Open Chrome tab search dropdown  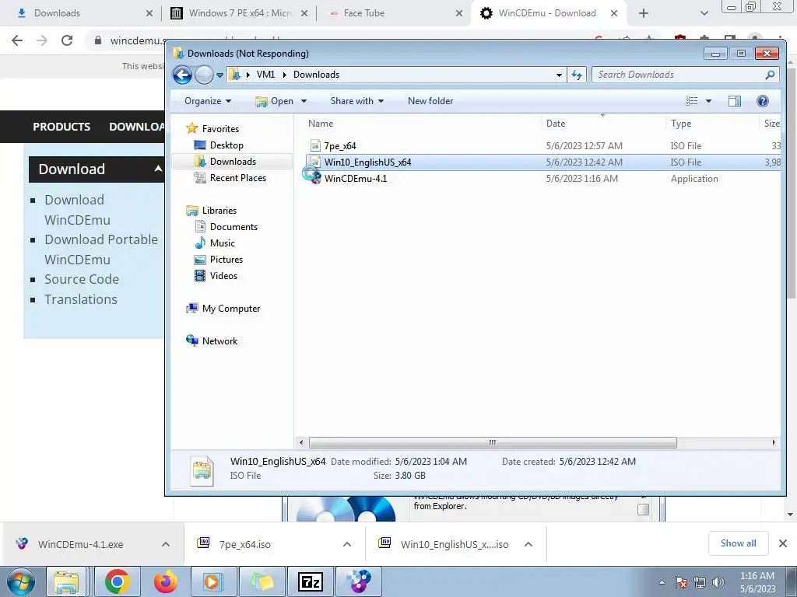click(704, 13)
